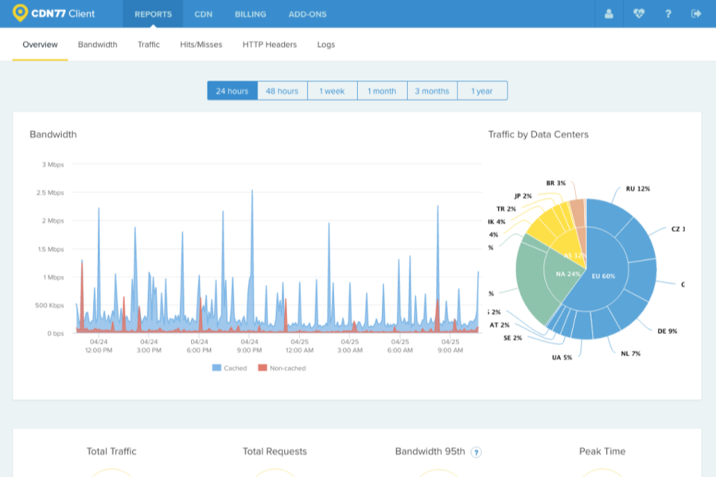Open the user account icon
This screenshot has height=477, width=716.
[x=609, y=14]
